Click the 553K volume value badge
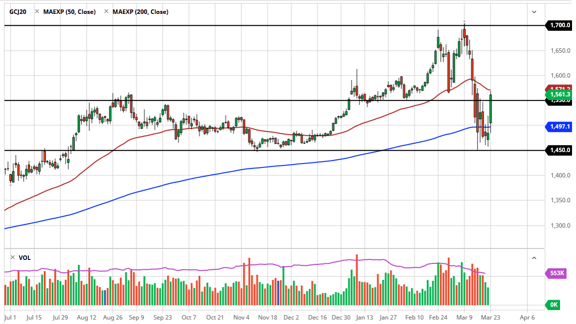 (x=556, y=272)
